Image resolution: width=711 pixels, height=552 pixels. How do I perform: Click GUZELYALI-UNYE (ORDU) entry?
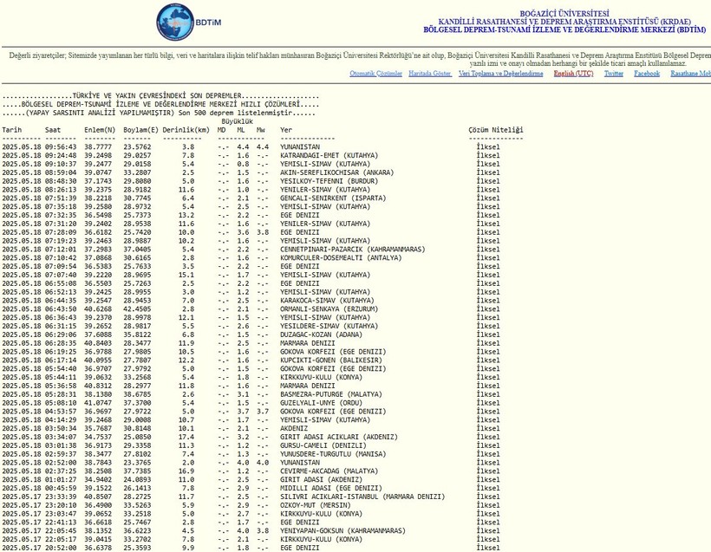click(x=321, y=403)
